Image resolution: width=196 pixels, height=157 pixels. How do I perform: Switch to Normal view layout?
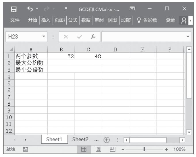83,149
